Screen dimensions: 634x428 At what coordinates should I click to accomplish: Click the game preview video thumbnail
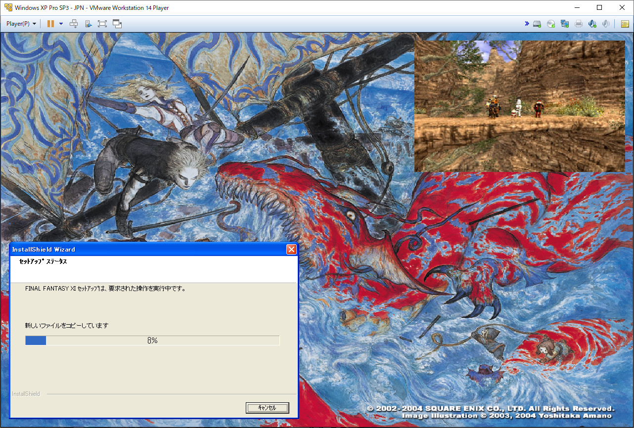[519, 106]
